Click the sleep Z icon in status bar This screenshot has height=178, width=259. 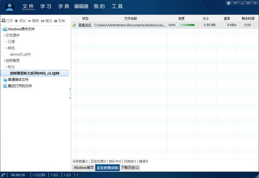3,174
